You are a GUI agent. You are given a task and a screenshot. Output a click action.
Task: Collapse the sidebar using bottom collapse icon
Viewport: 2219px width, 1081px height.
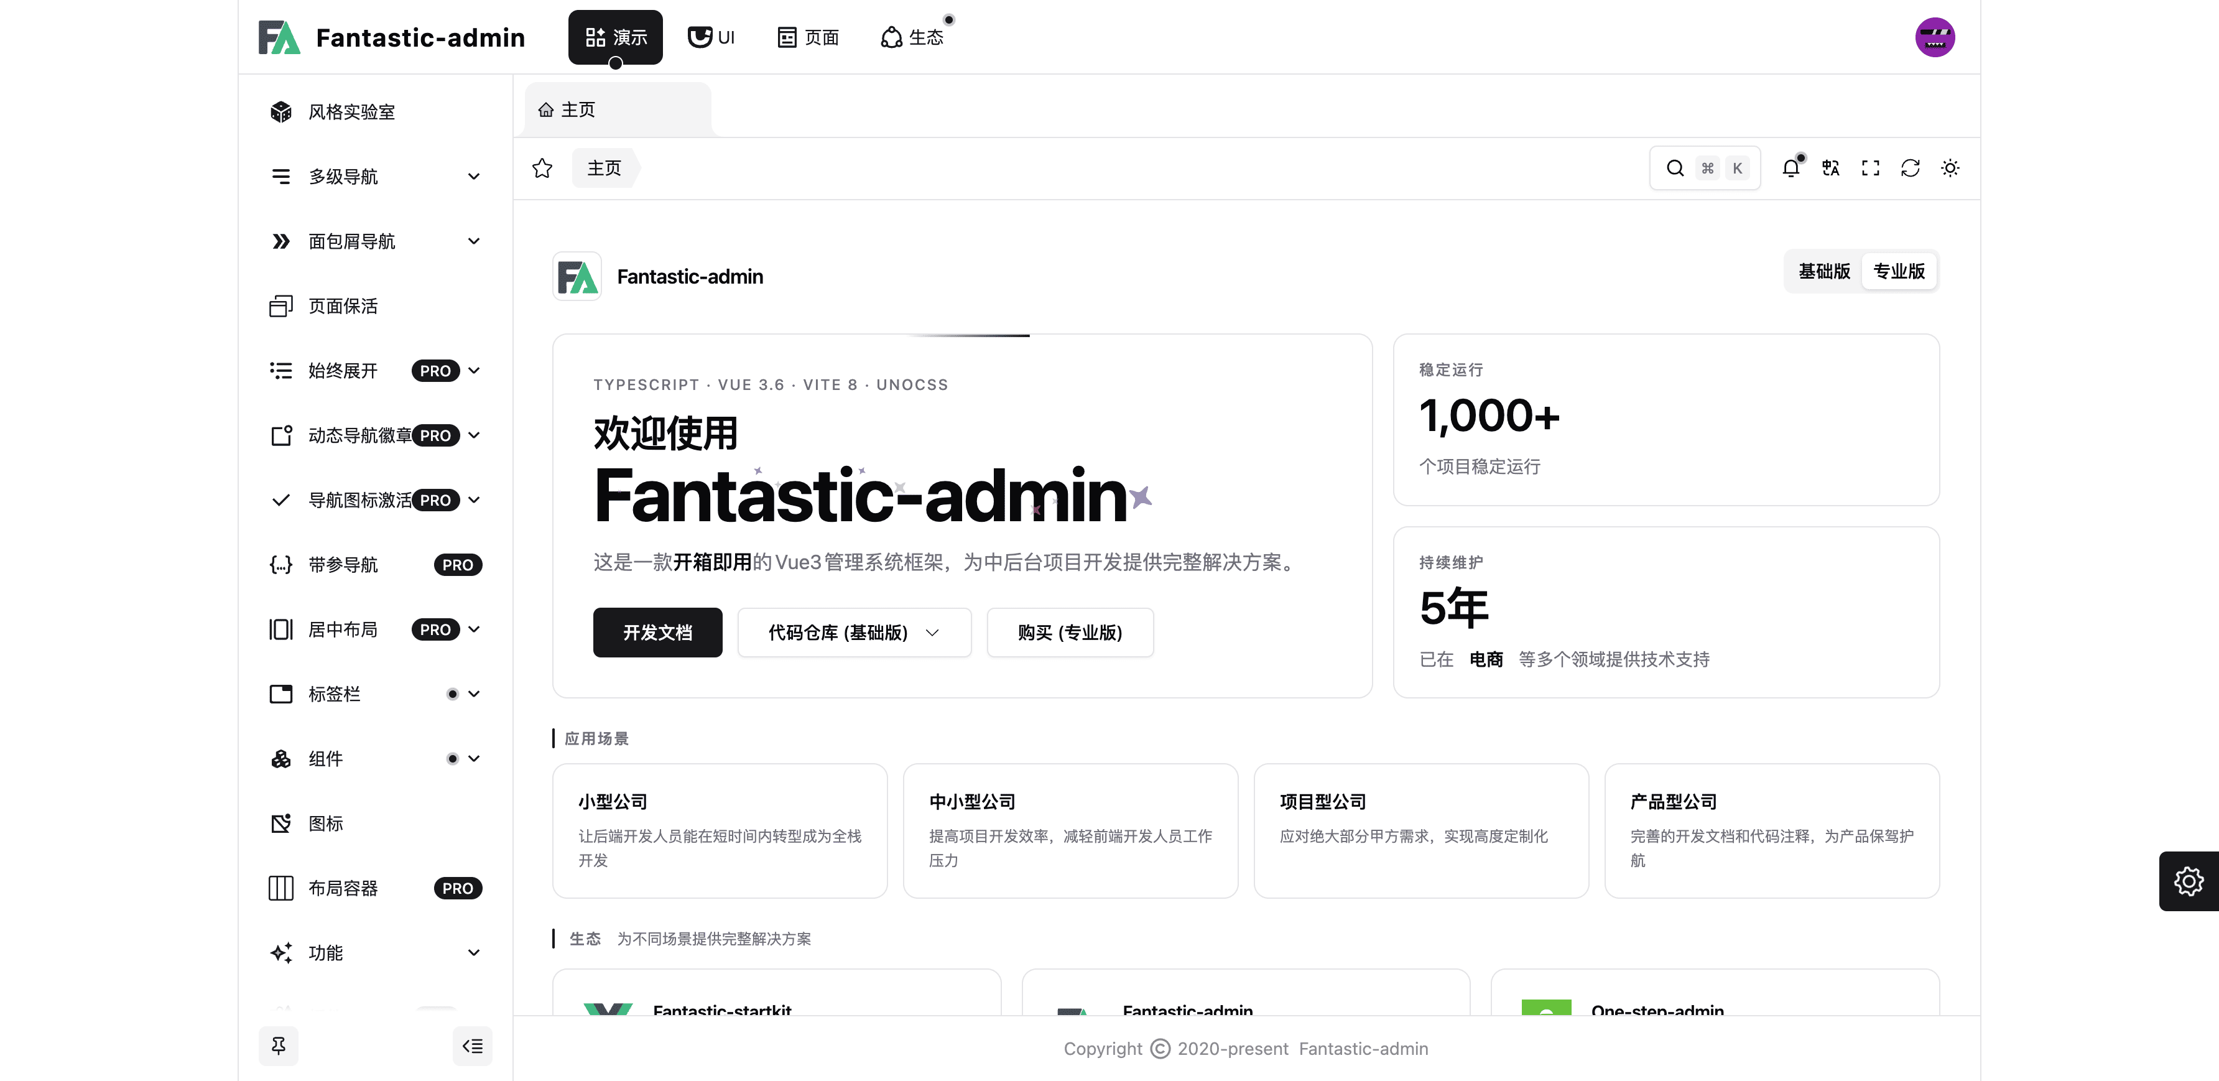(472, 1046)
